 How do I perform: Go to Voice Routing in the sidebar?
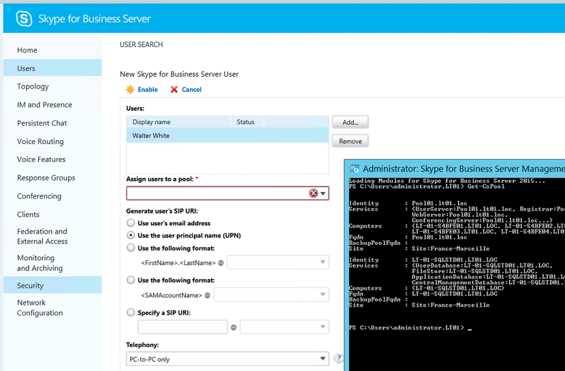coord(40,142)
